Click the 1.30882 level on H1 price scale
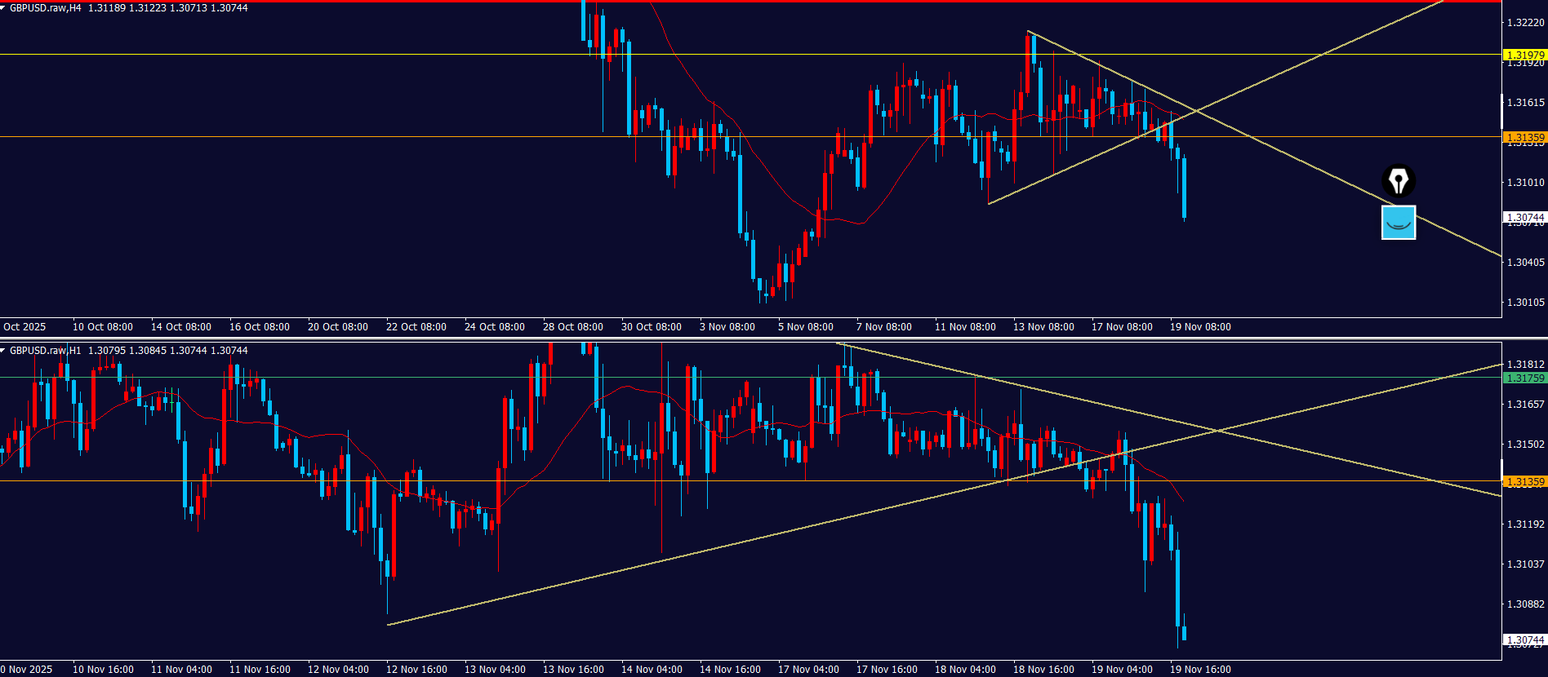Viewport: 1548px width, 677px height. pos(1524,604)
